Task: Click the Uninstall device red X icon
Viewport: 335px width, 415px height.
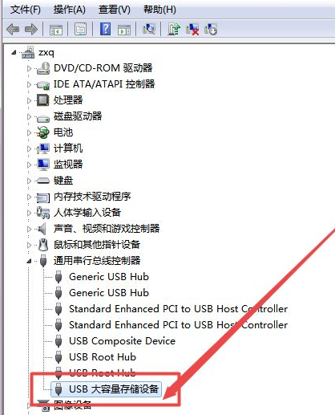Action: (x=192, y=29)
